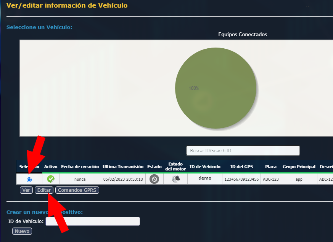Click the GPS ID 123456789123456 cell

point(241,179)
